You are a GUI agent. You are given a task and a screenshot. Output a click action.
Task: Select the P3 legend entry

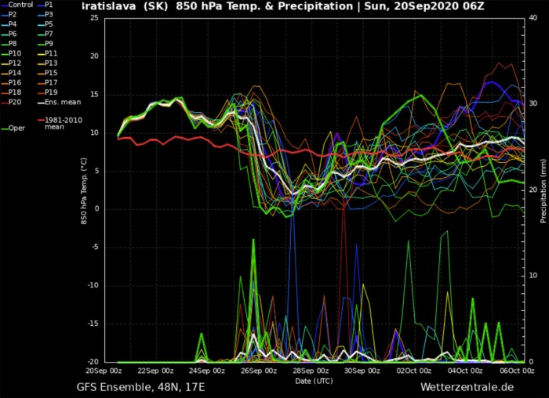point(45,15)
